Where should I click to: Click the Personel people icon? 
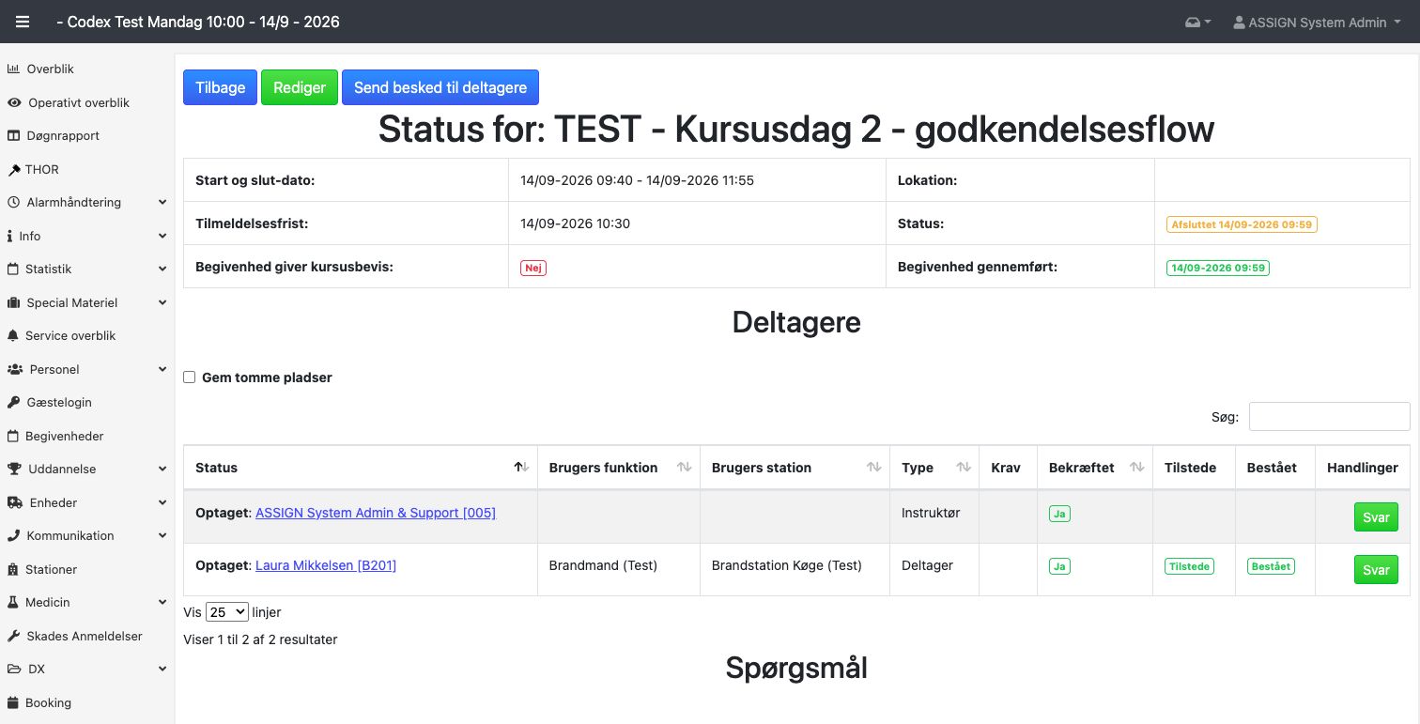(x=15, y=369)
